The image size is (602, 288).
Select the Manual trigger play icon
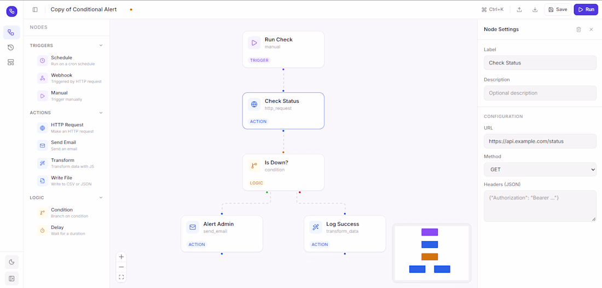click(x=43, y=96)
